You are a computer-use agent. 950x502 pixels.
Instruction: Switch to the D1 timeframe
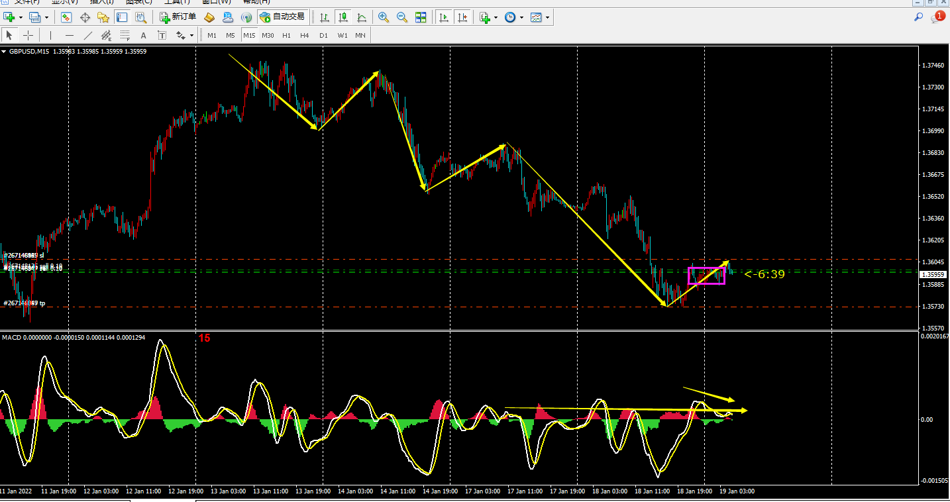coord(323,35)
